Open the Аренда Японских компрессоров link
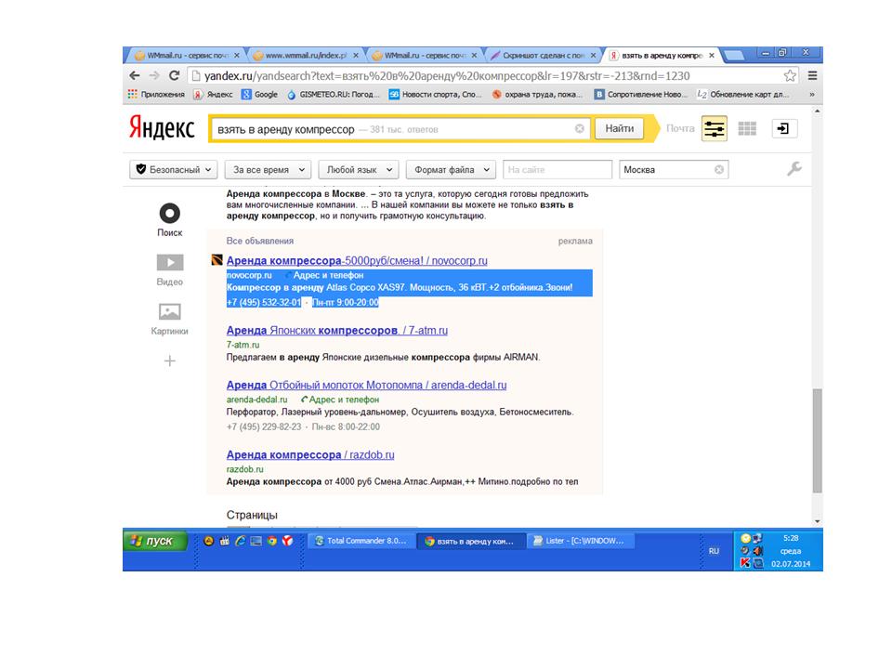Screen dimensions: 892x669 pyautogui.click(x=336, y=330)
